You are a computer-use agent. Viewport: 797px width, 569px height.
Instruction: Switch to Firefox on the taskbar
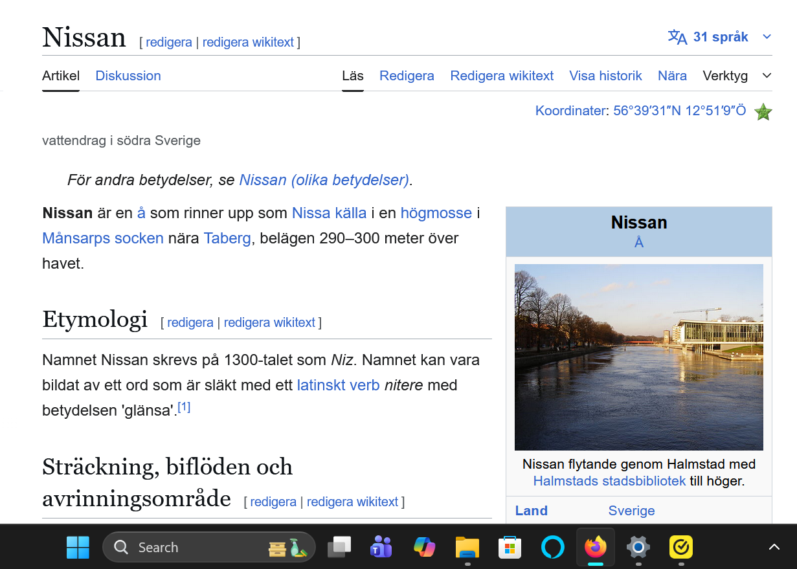[x=596, y=548]
